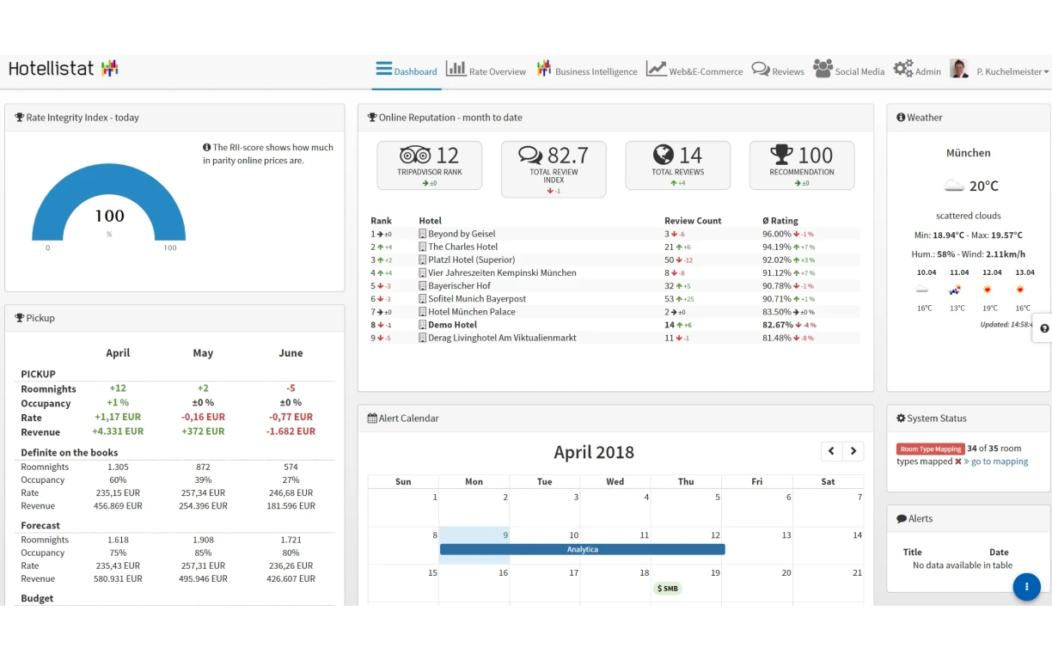The height and width of the screenshot is (660, 1052).
Task: Click the Hotellistat logo
Action: (x=63, y=69)
